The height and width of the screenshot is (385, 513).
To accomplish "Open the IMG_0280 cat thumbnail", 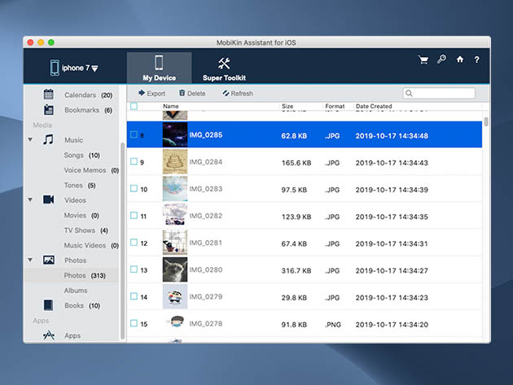I will (x=175, y=269).
